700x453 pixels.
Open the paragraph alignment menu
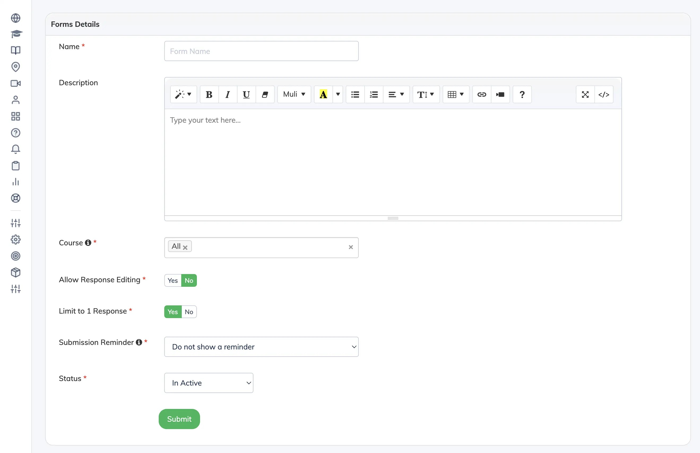396,95
